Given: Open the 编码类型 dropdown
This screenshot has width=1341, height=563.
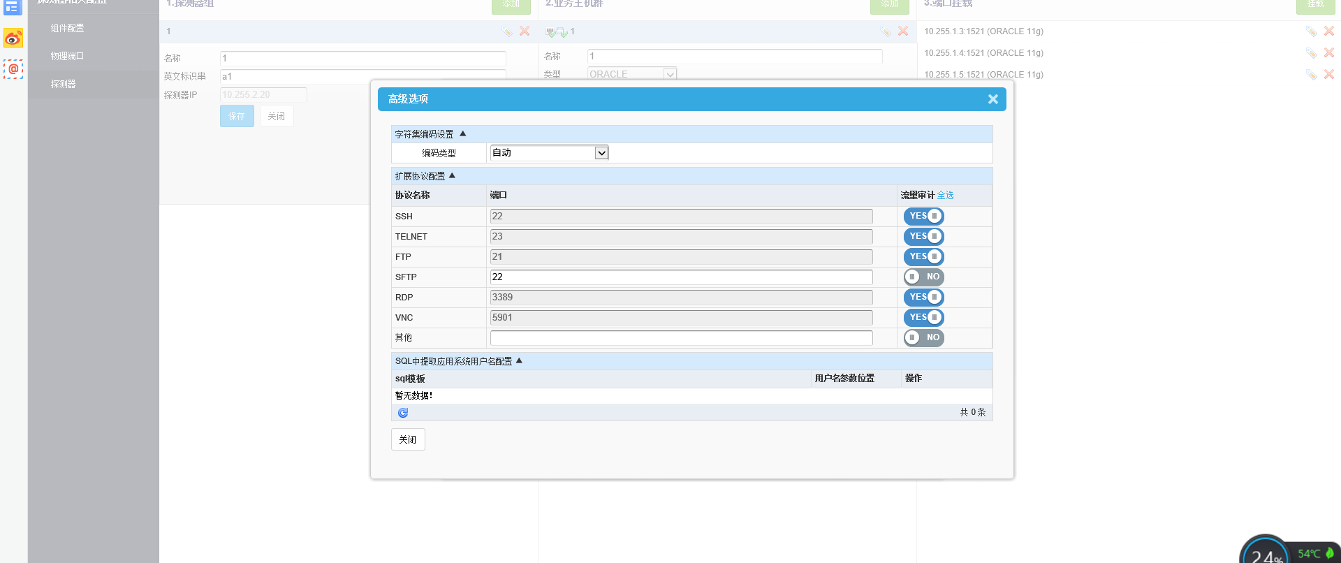Looking at the screenshot, I should click(549, 153).
